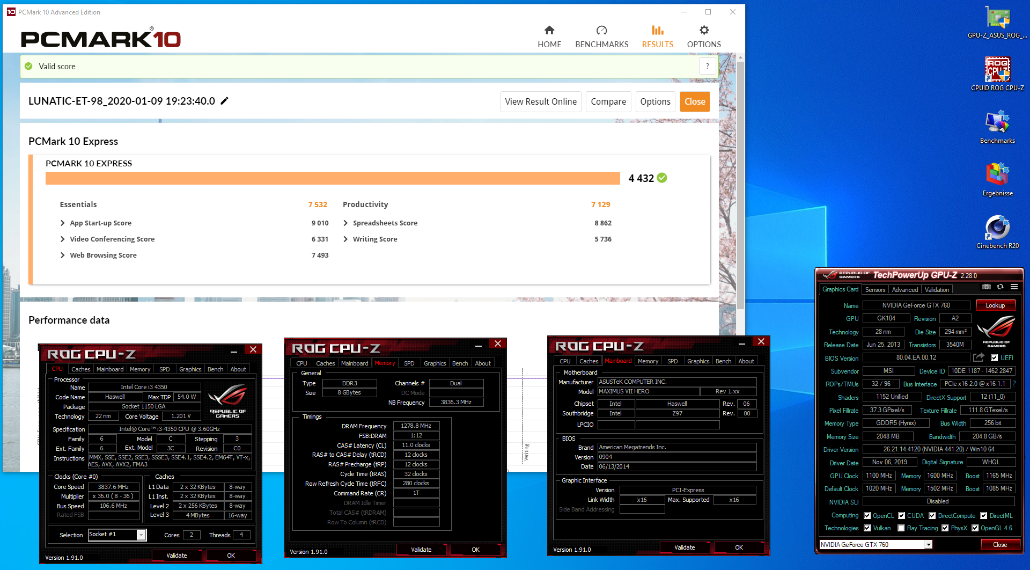Image resolution: width=1030 pixels, height=570 pixels.
Task: Open SPD tab in CPU-Z Memory window
Action: click(x=409, y=363)
